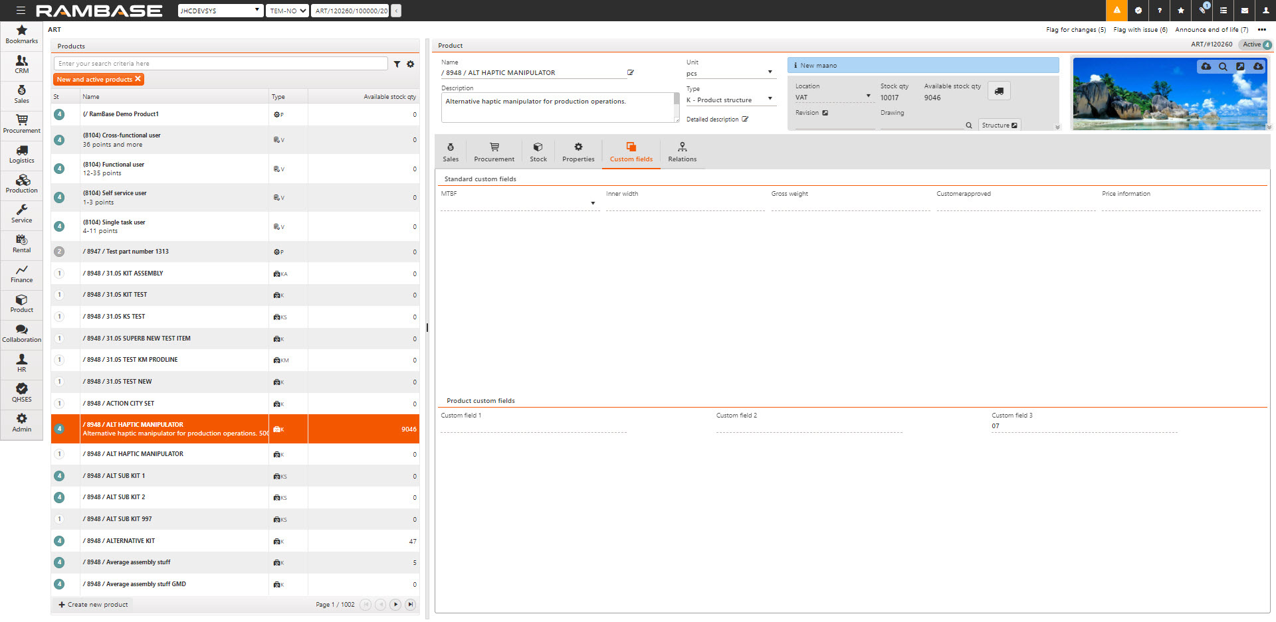This screenshot has width=1276, height=622.
Task: Open Products list settings gear
Action: (411, 64)
